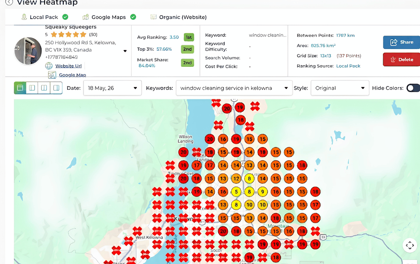Open the Style dropdown set to Original

coord(340,88)
